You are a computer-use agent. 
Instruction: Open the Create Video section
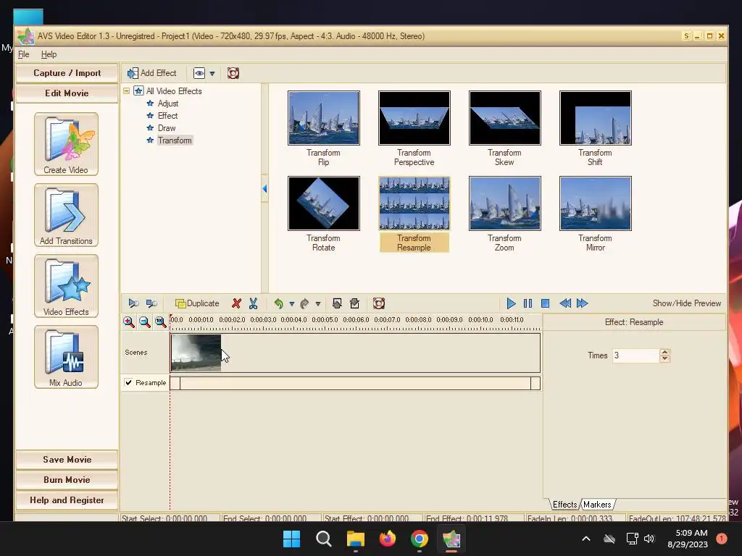coord(66,144)
